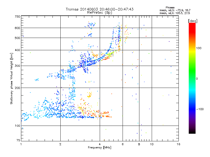The height and width of the screenshot is (157, 210).
Task: Click the y-axis tick label '75'
Action: coord(18,140)
